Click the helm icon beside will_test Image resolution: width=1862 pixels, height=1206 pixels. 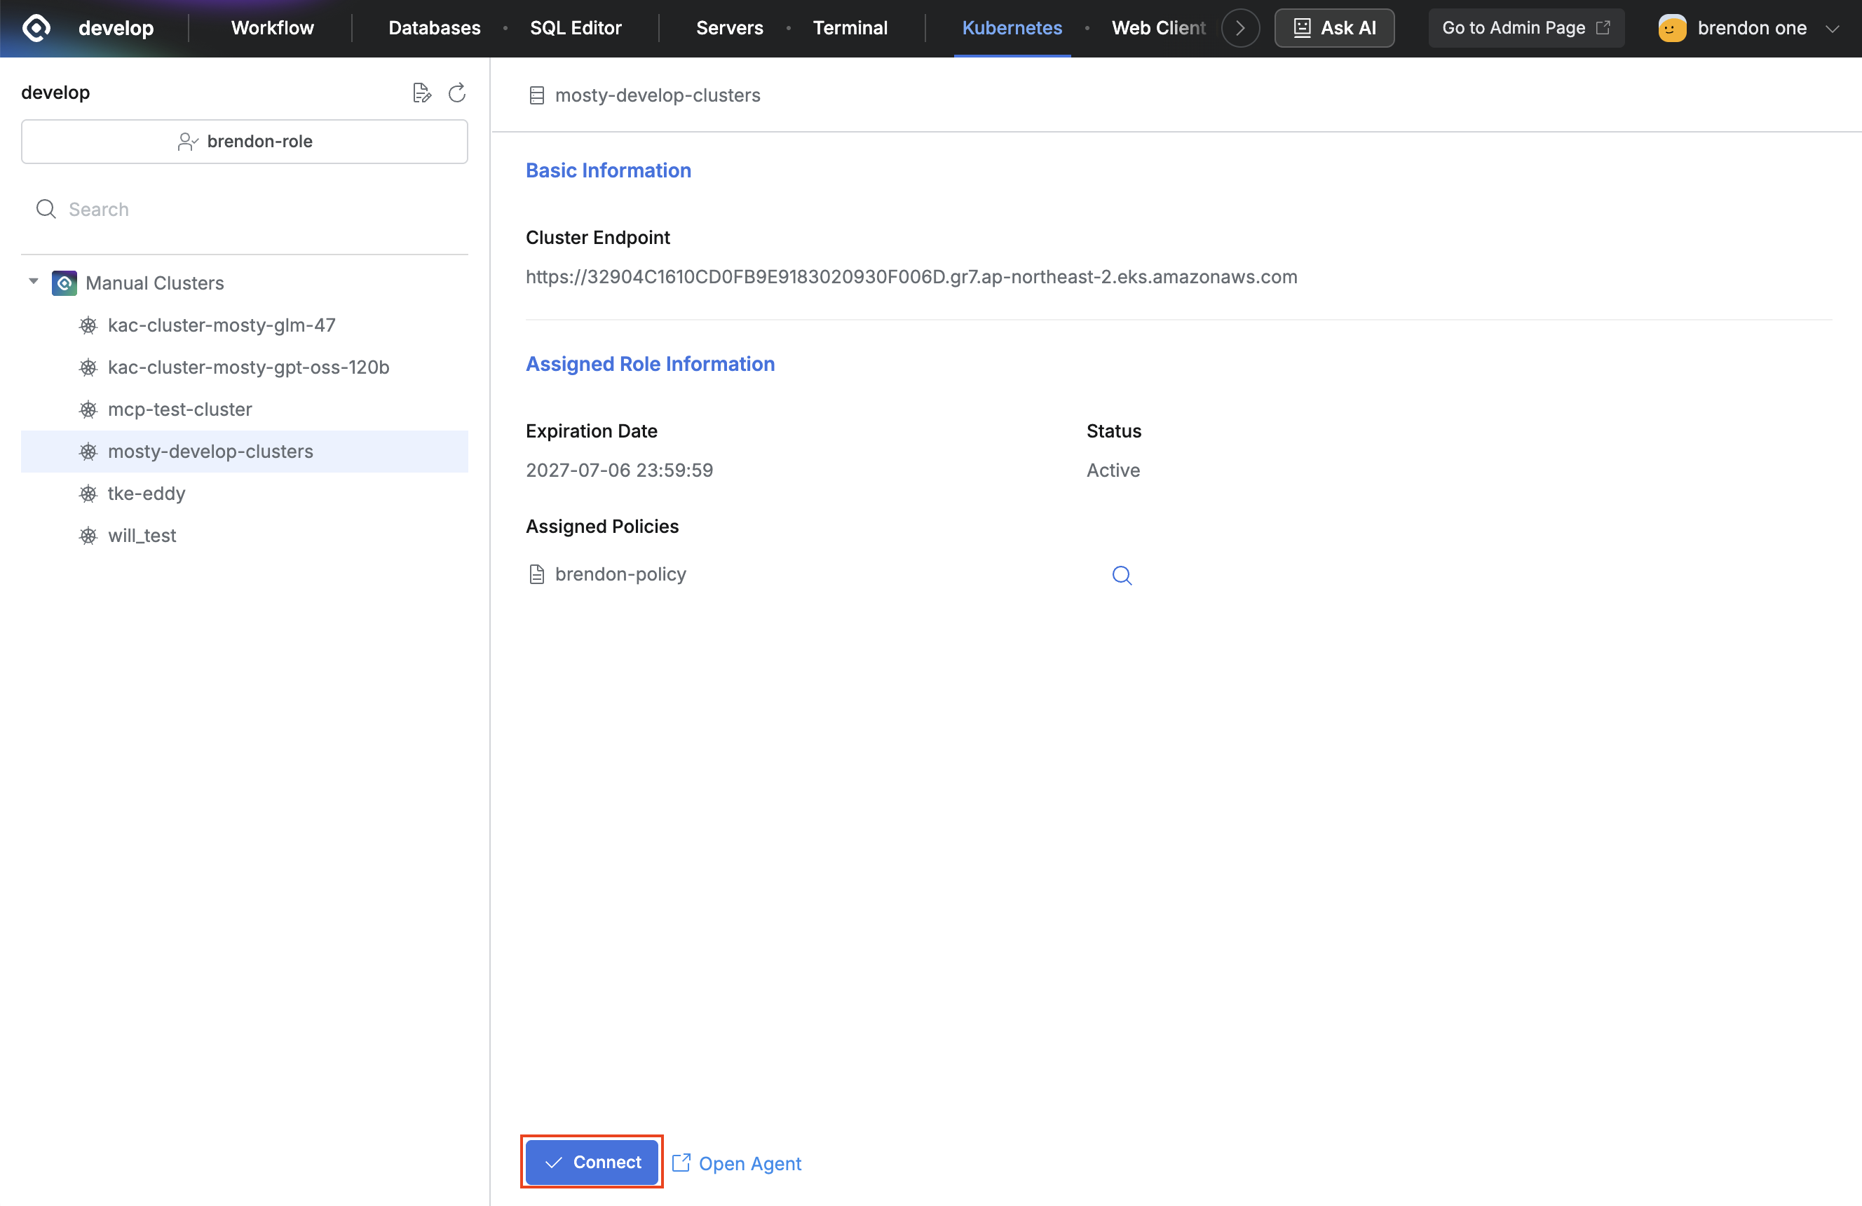click(88, 536)
